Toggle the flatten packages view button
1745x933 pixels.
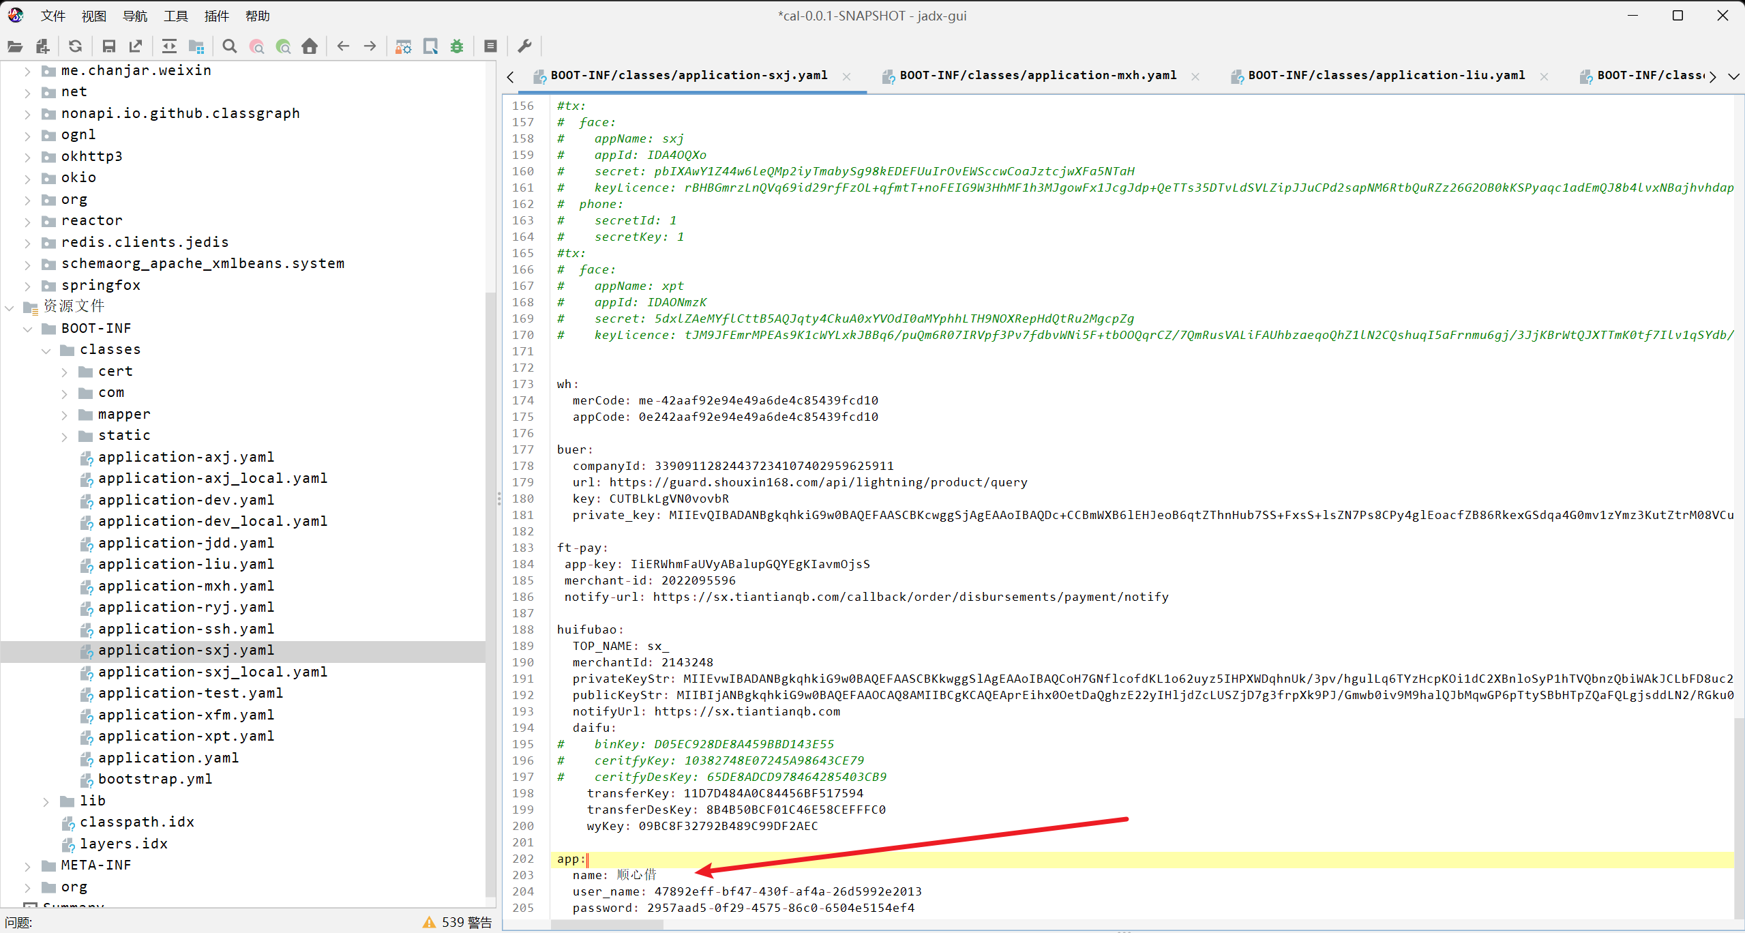(196, 46)
